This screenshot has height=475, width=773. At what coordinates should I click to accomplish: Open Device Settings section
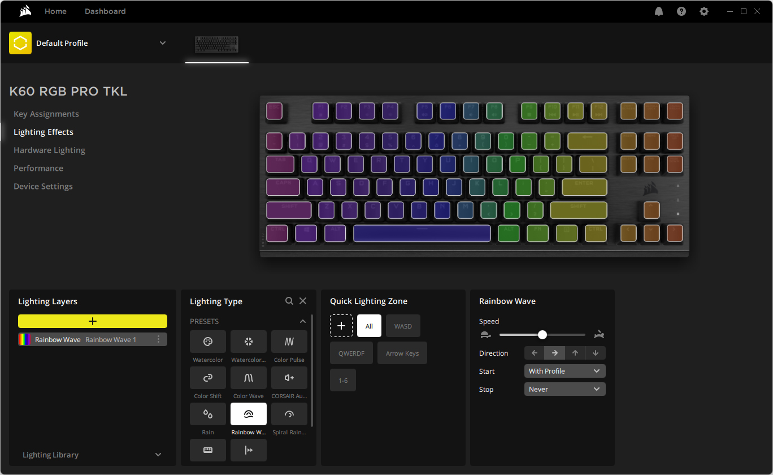pos(43,186)
